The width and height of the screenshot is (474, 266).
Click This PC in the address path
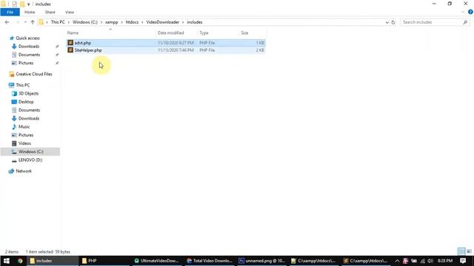click(x=58, y=22)
